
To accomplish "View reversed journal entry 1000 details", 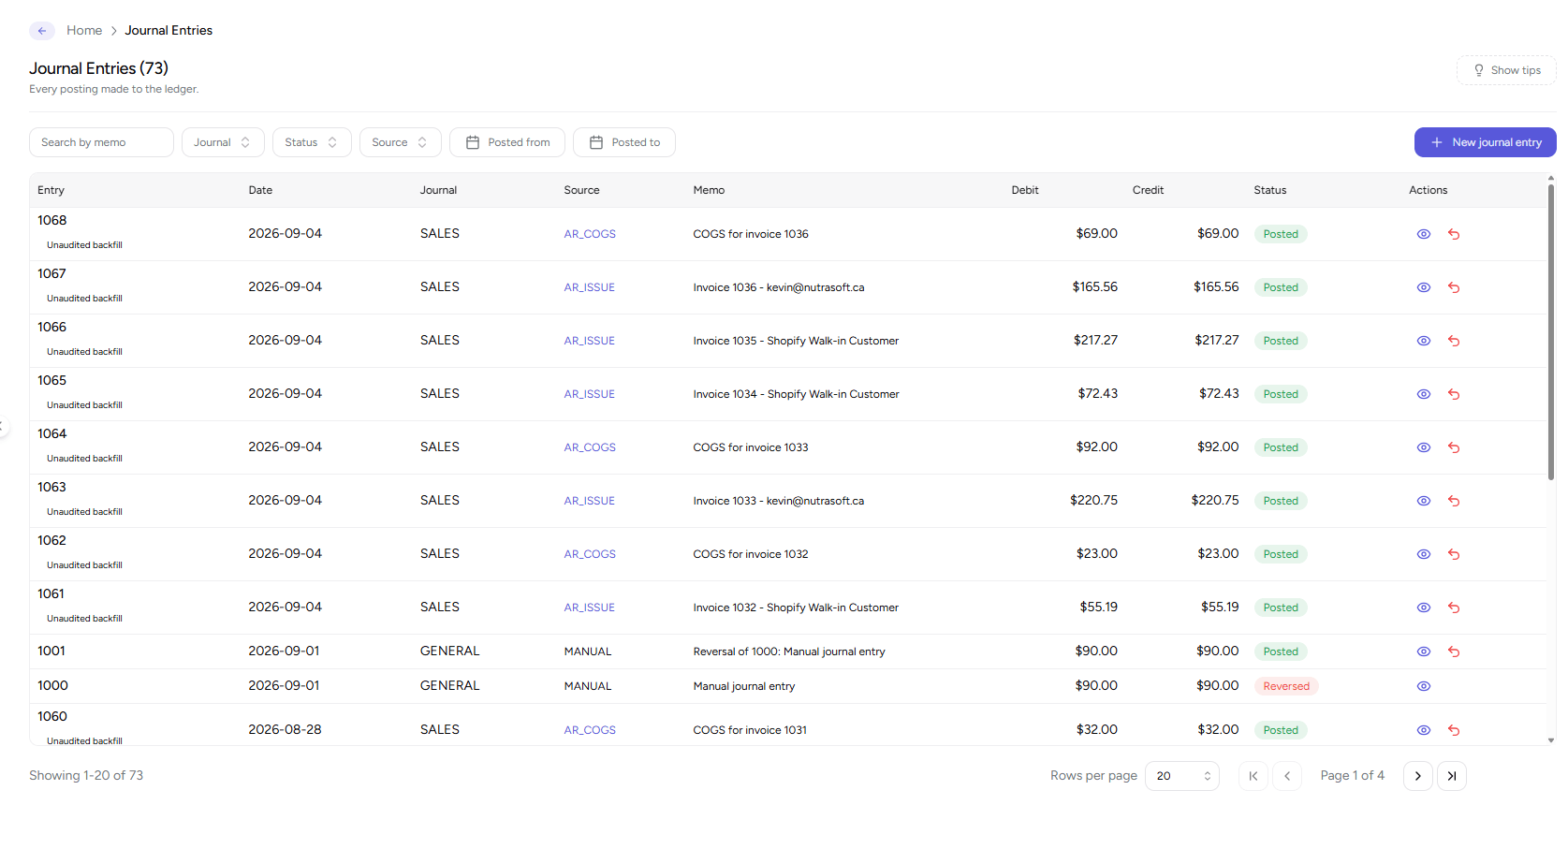I will pyautogui.click(x=1423, y=686).
